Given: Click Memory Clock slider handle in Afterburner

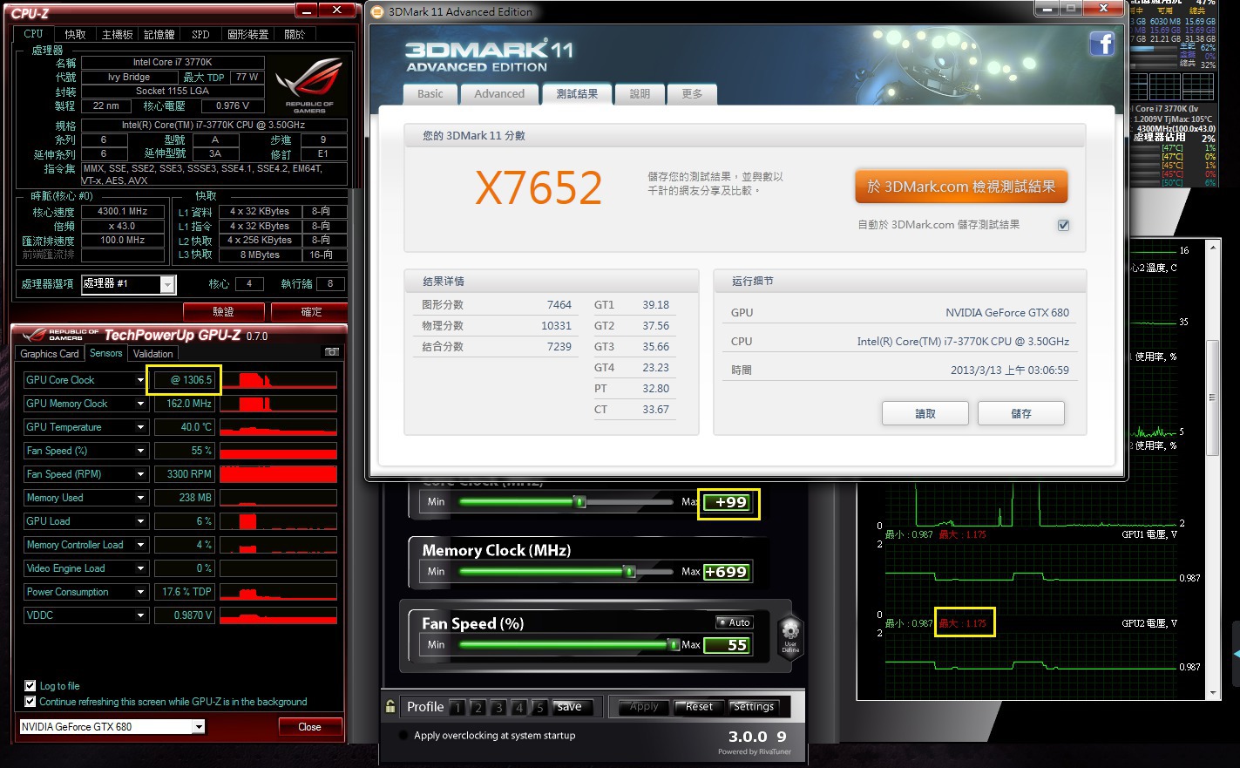Looking at the screenshot, I should (x=629, y=572).
